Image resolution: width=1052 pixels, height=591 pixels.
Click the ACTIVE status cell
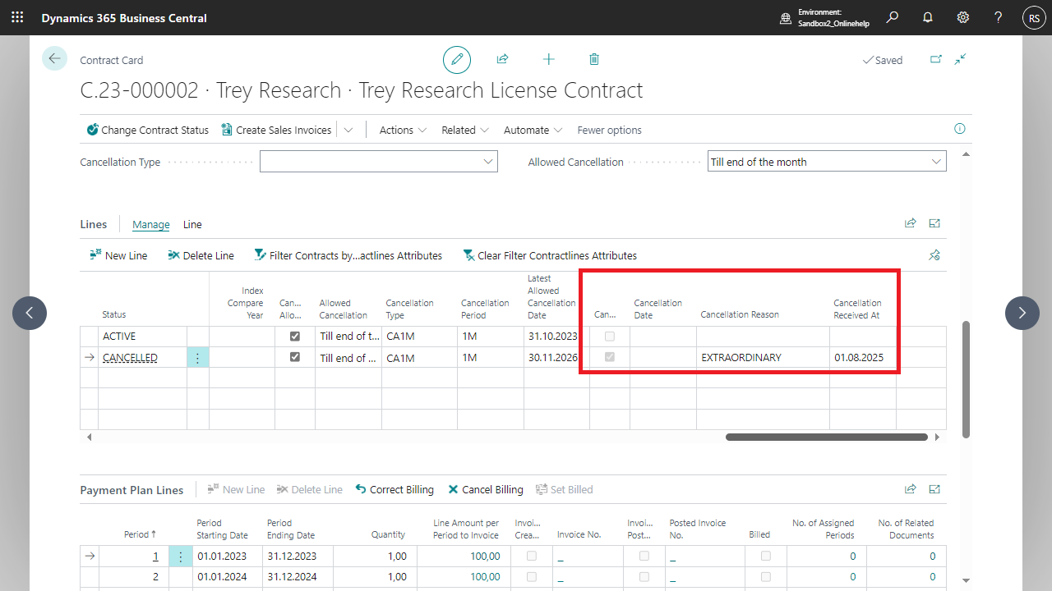coord(143,337)
